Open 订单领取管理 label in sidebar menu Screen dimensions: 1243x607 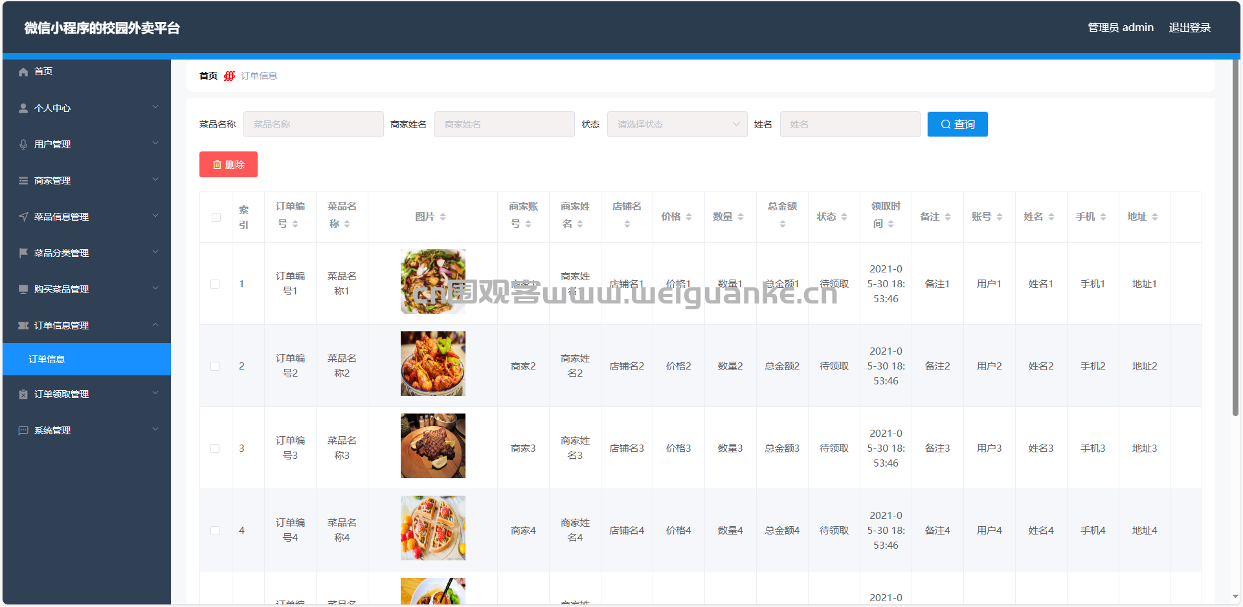tap(62, 394)
